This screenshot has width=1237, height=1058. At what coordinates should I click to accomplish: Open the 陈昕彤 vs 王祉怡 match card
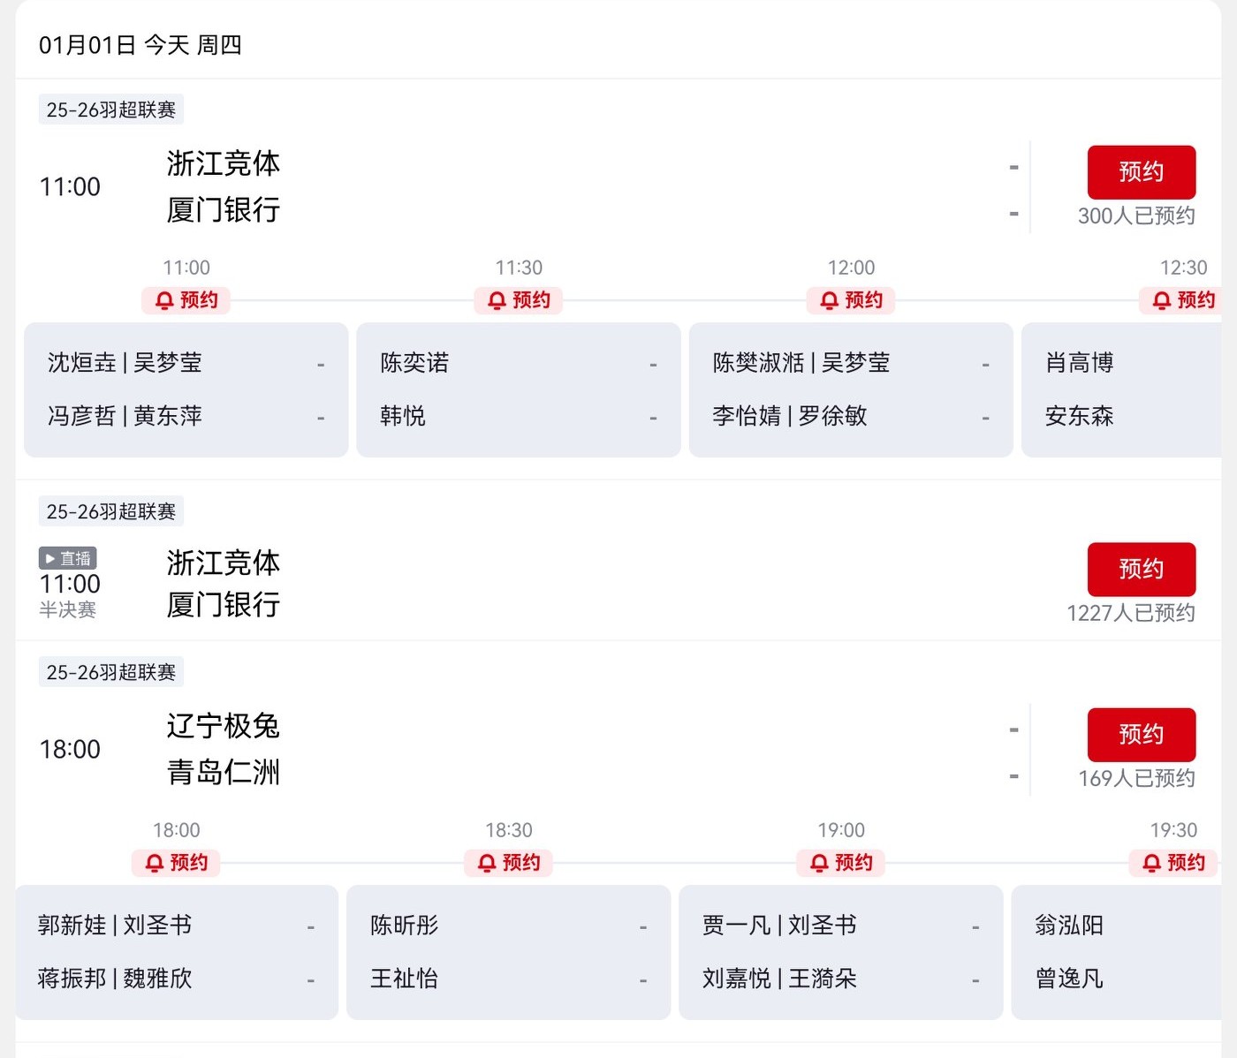point(509,952)
